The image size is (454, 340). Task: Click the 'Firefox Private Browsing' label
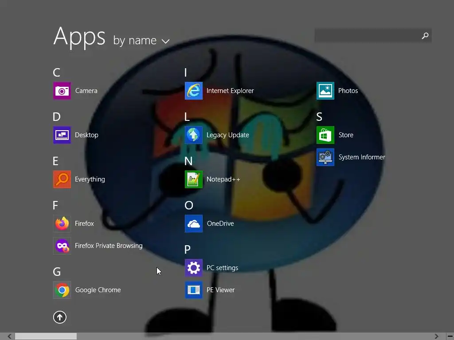(x=109, y=246)
